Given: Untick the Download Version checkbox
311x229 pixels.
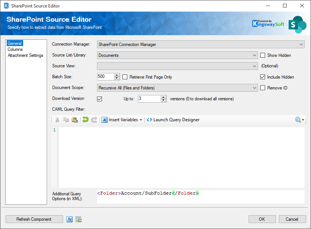Looking at the screenshot, I should tap(100, 99).
